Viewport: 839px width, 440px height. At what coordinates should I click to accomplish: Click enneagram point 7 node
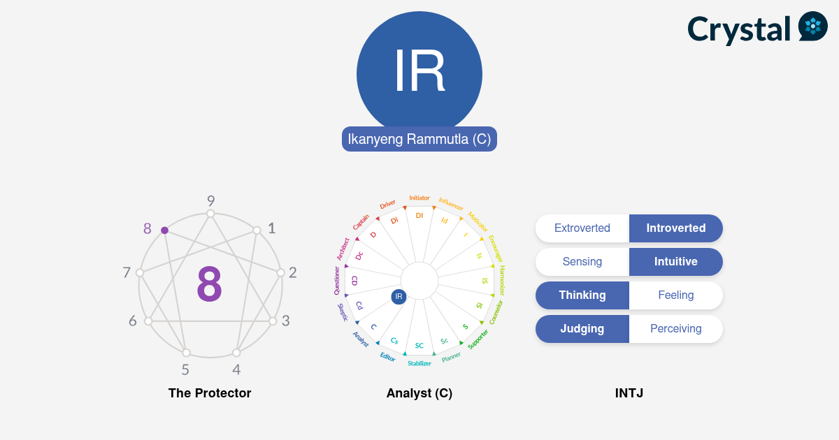(140, 272)
